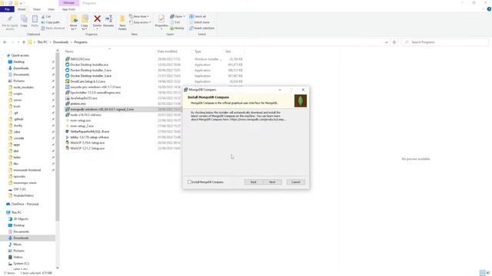
Task: Expand This PC in navigation pane
Action: tap(16, 212)
